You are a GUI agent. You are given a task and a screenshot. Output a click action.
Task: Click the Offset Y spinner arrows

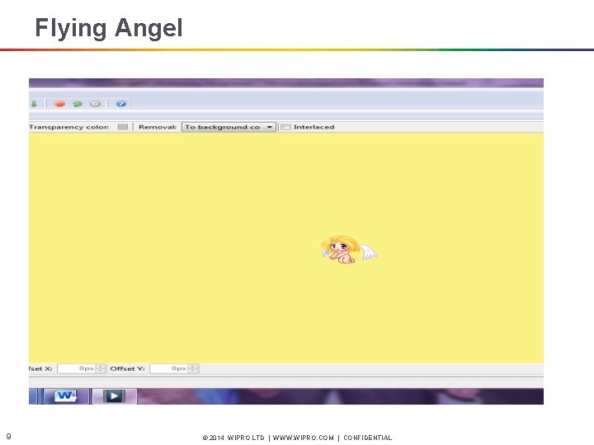pyautogui.click(x=193, y=368)
